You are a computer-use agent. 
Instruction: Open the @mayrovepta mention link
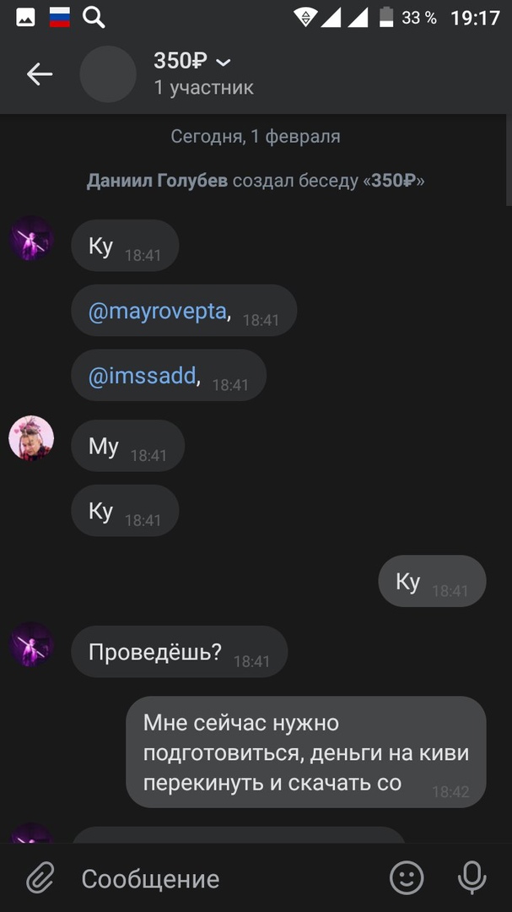click(x=157, y=311)
